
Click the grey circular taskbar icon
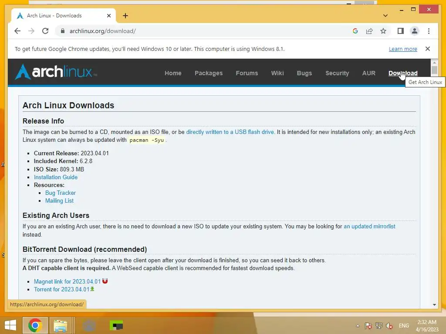tap(89, 325)
